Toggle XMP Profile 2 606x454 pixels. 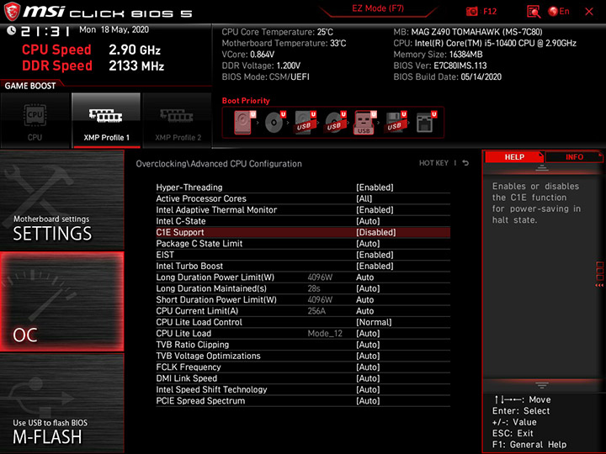pyautogui.click(x=178, y=120)
